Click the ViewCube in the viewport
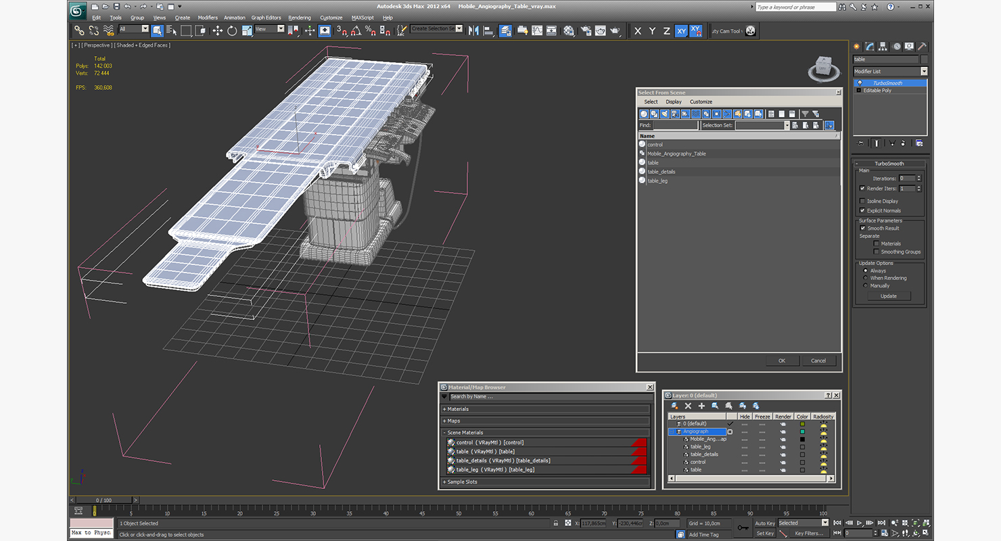The height and width of the screenshot is (541, 1001). click(822, 68)
